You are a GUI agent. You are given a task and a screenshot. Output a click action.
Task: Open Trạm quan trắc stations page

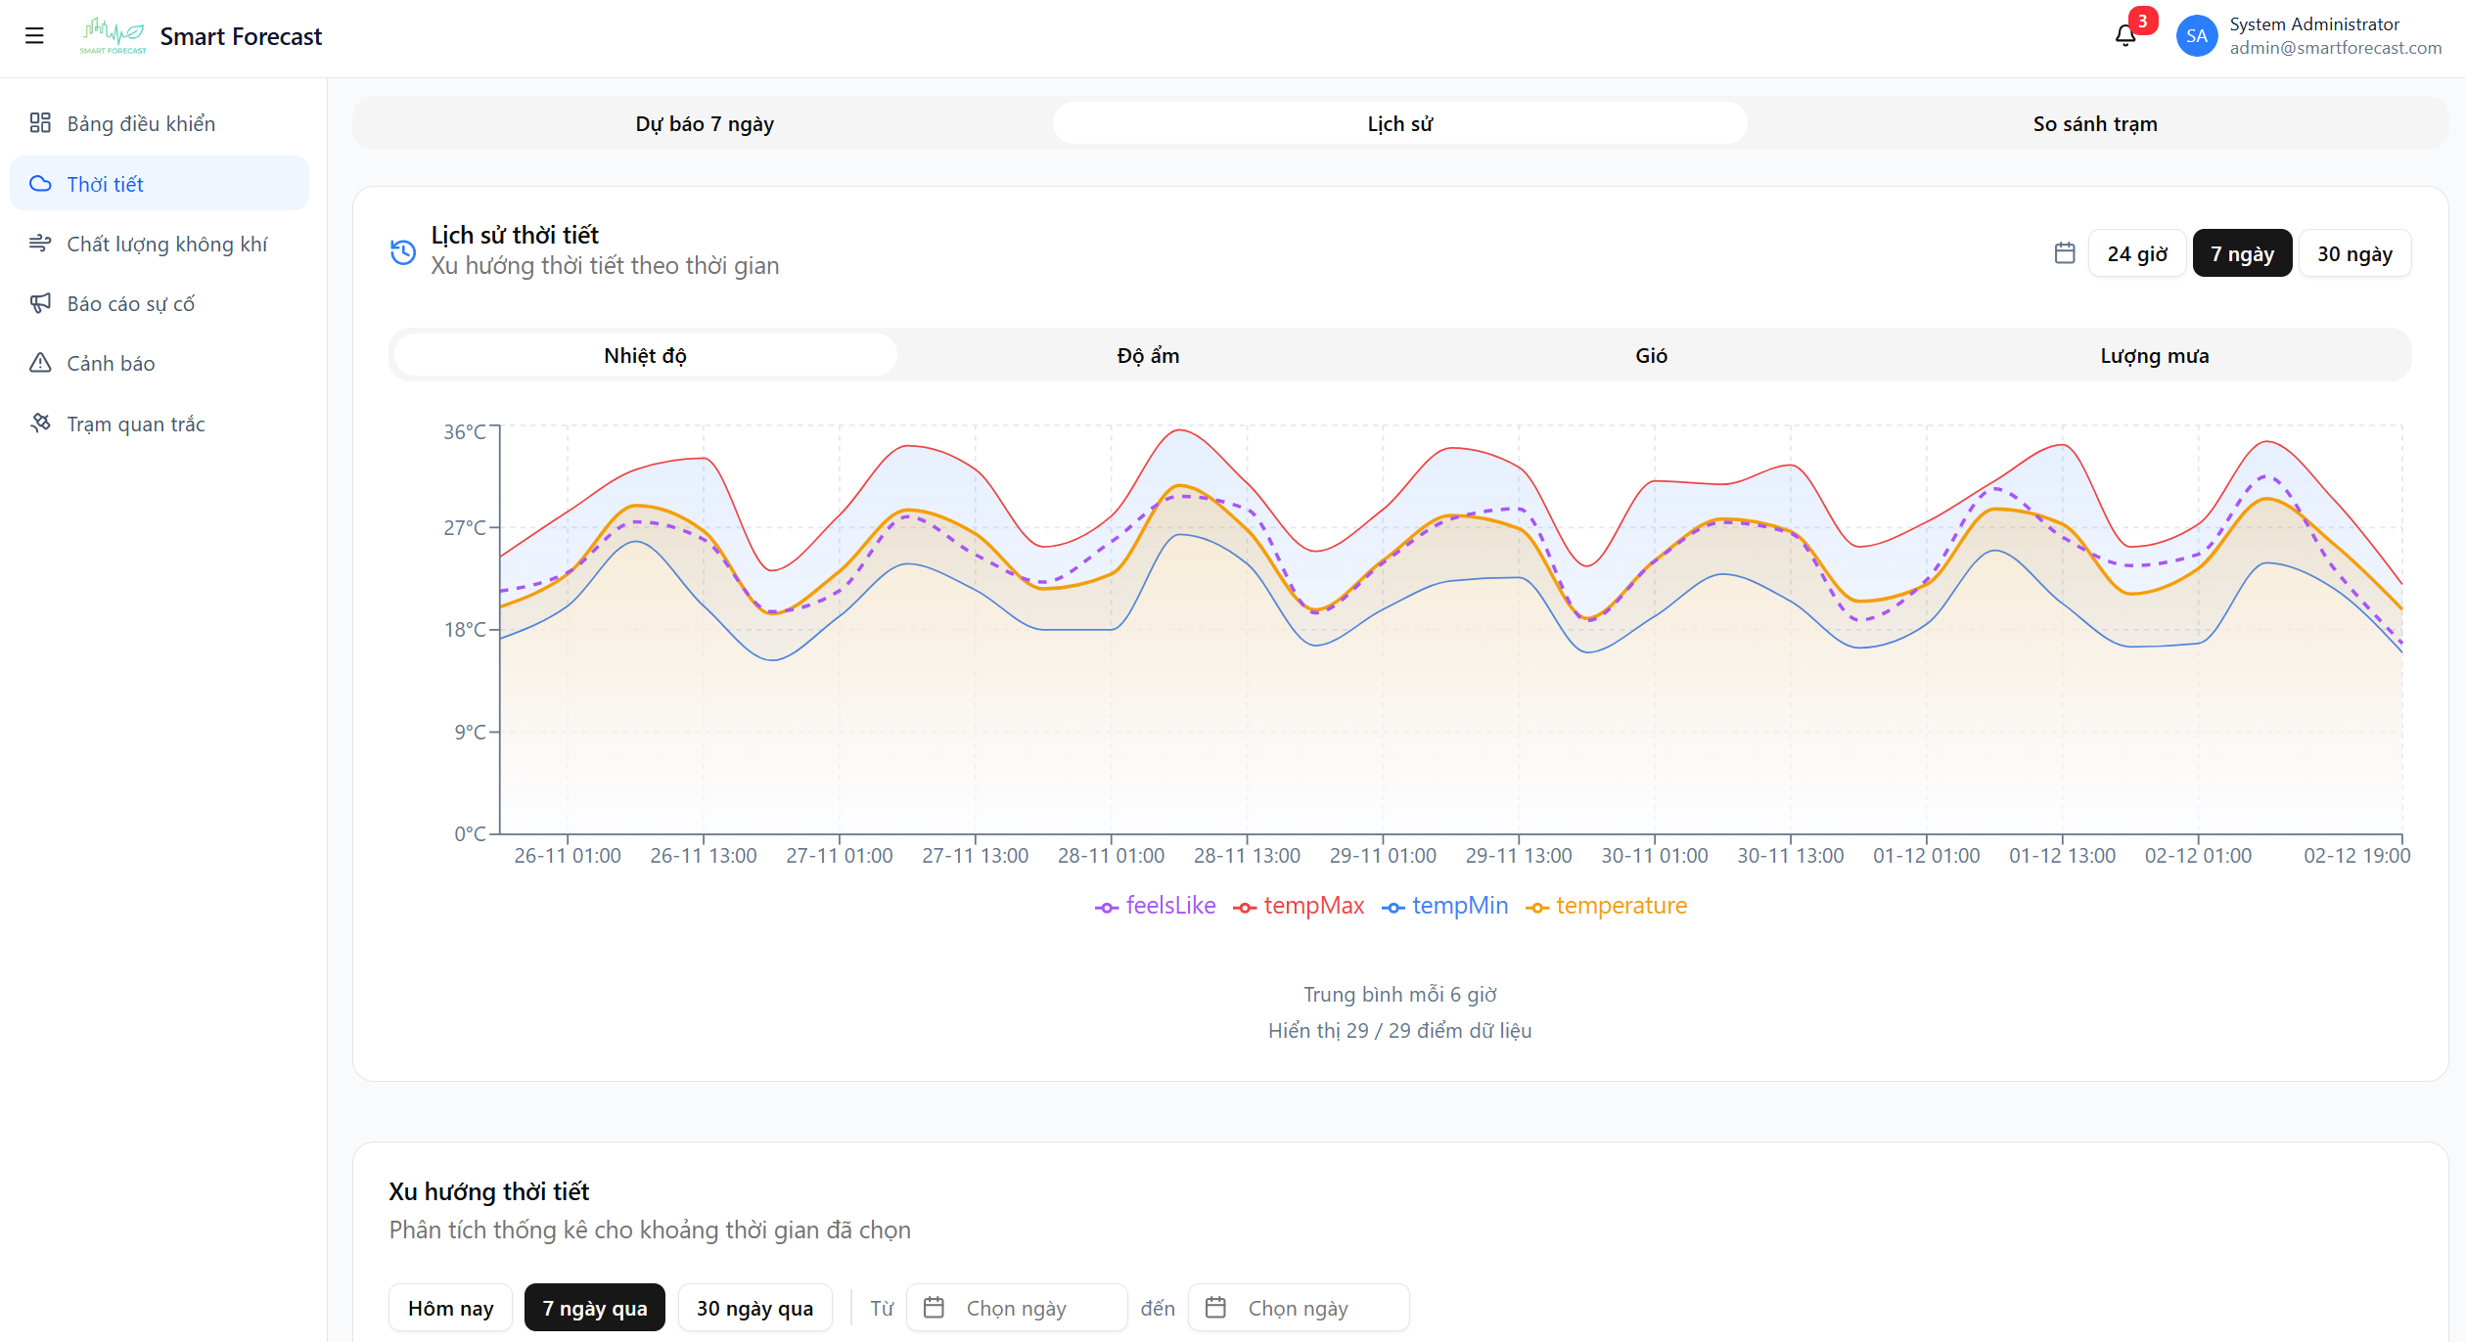[x=135, y=425]
